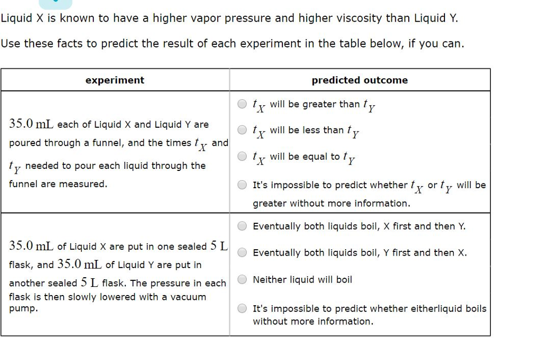Screen dimensions: 553x350
Task: Select "Neither liquid will boil" option
Action: tap(242, 279)
